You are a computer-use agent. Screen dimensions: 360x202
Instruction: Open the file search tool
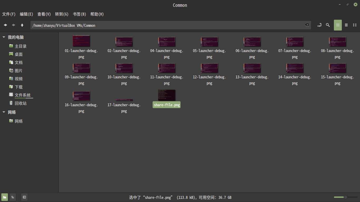(x=328, y=25)
